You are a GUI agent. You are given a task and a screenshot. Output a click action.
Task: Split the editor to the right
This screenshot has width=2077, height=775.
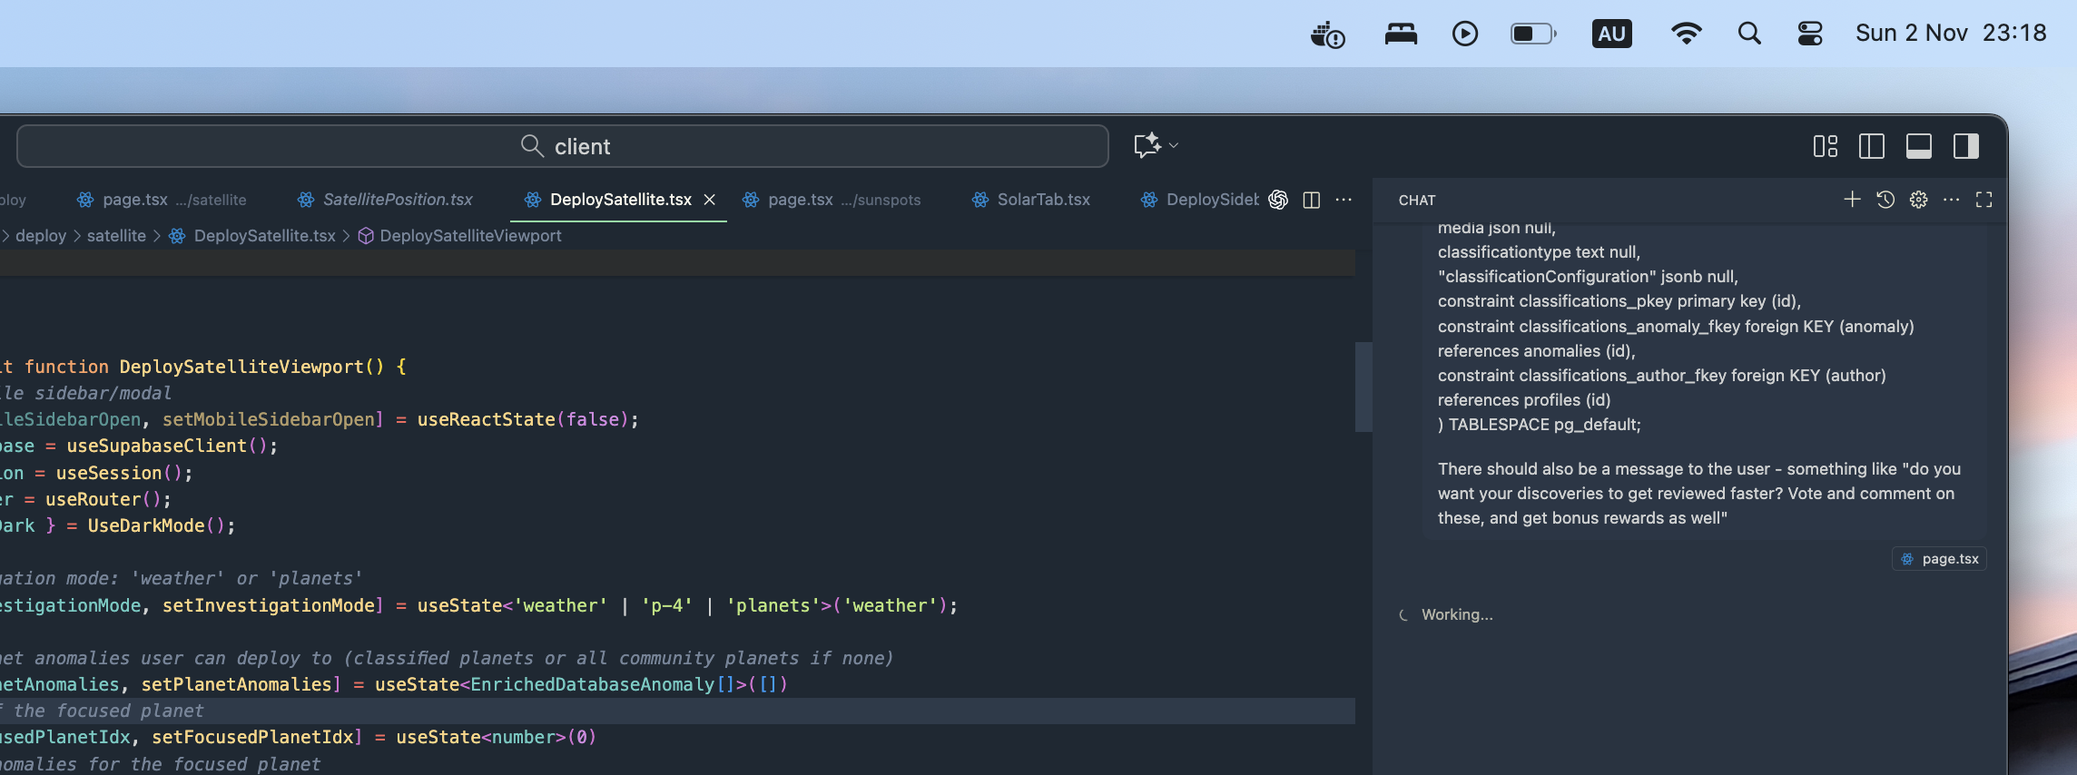click(x=1311, y=200)
